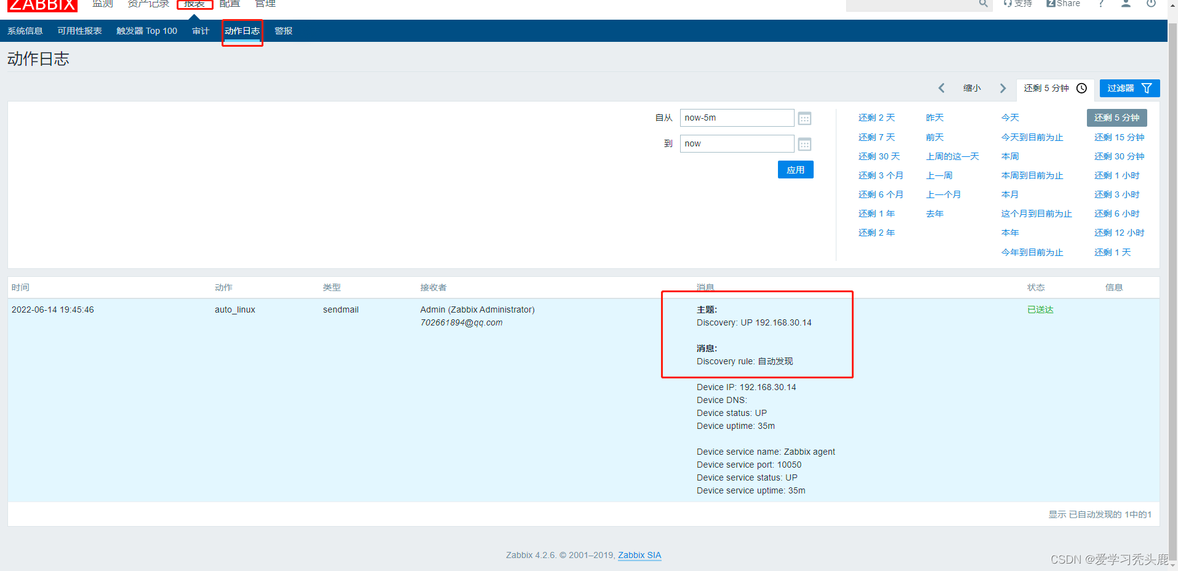This screenshot has width=1178, height=571.
Task: Click the 缩小 zoom out button
Action: point(972,88)
